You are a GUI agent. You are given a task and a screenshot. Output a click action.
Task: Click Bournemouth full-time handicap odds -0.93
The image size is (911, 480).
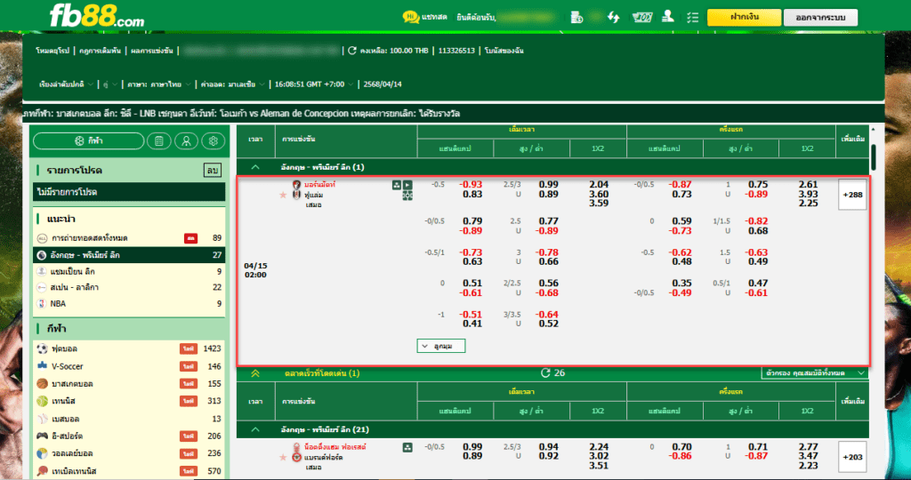point(471,185)
